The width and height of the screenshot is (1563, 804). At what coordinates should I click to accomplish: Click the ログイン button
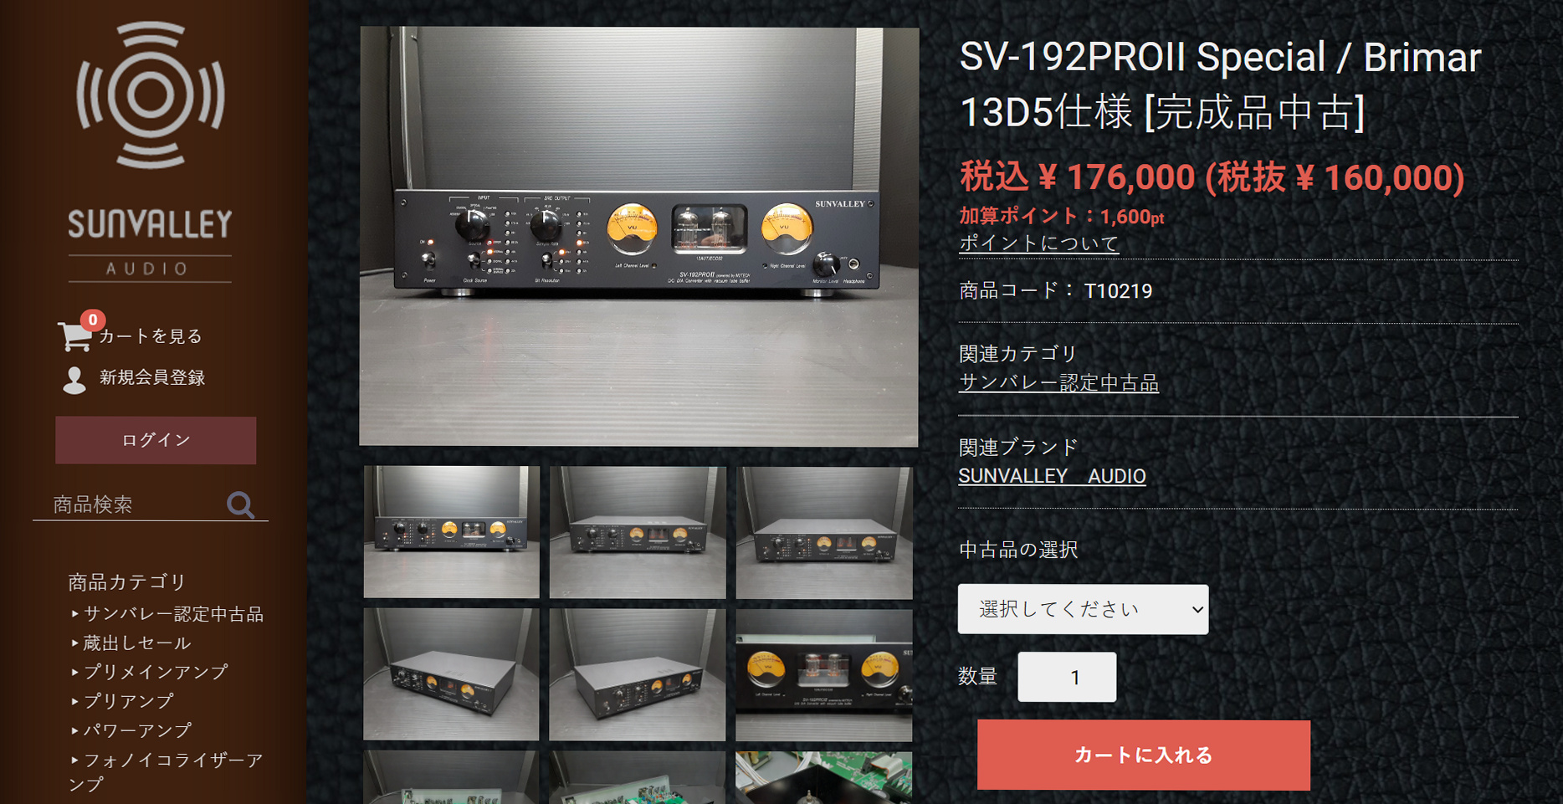point(156,440)
